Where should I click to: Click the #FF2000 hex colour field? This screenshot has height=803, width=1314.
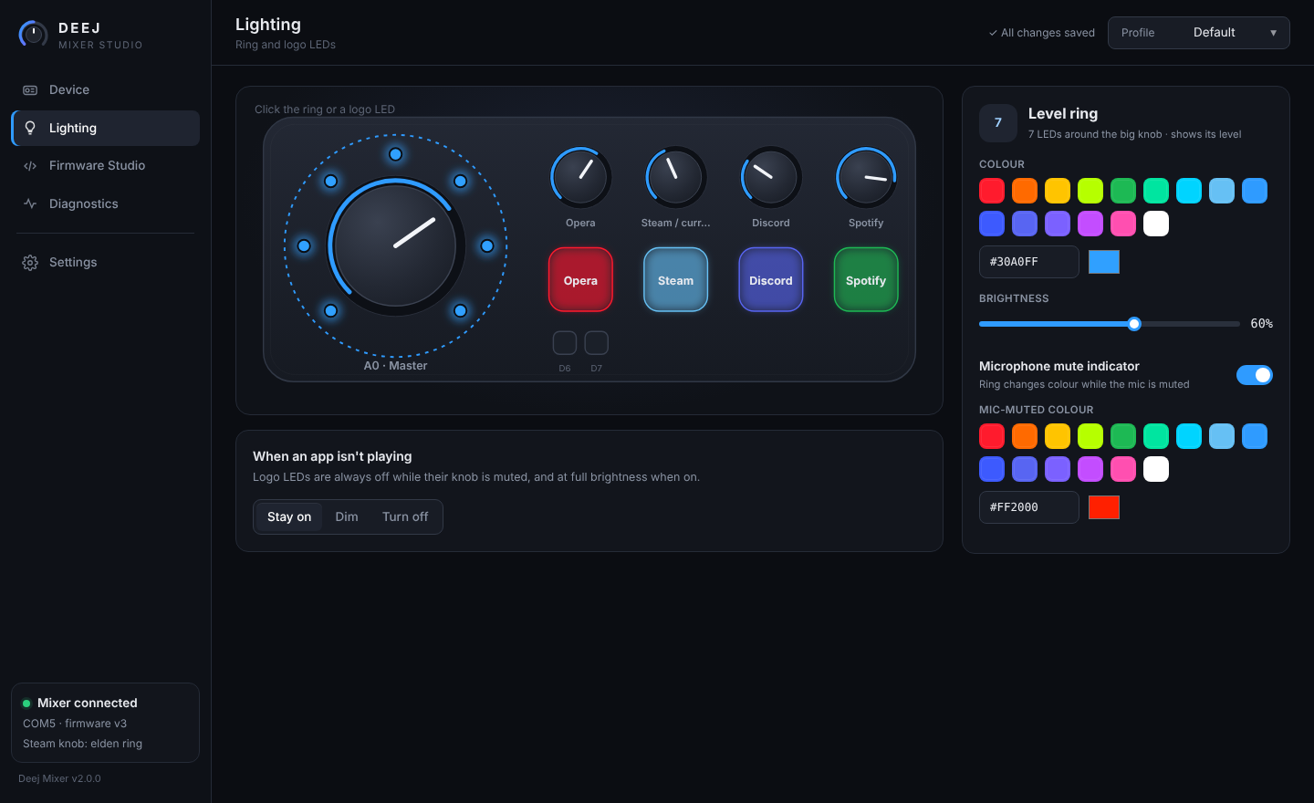tap(1029, 507)
